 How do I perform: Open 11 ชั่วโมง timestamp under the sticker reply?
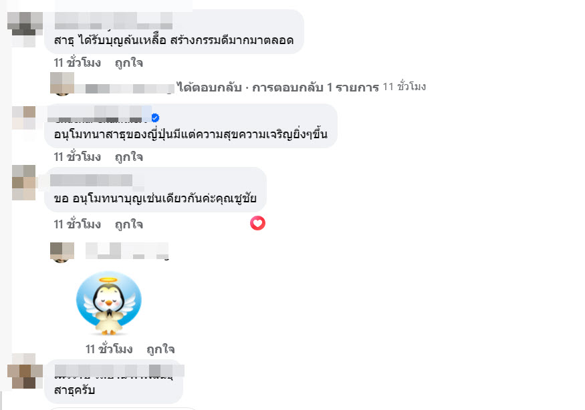109,349
